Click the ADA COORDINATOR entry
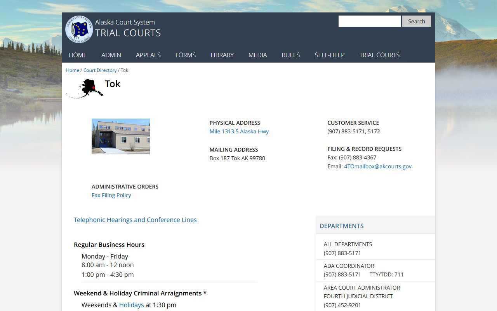The image size is (497, 311). coord(349,266)
